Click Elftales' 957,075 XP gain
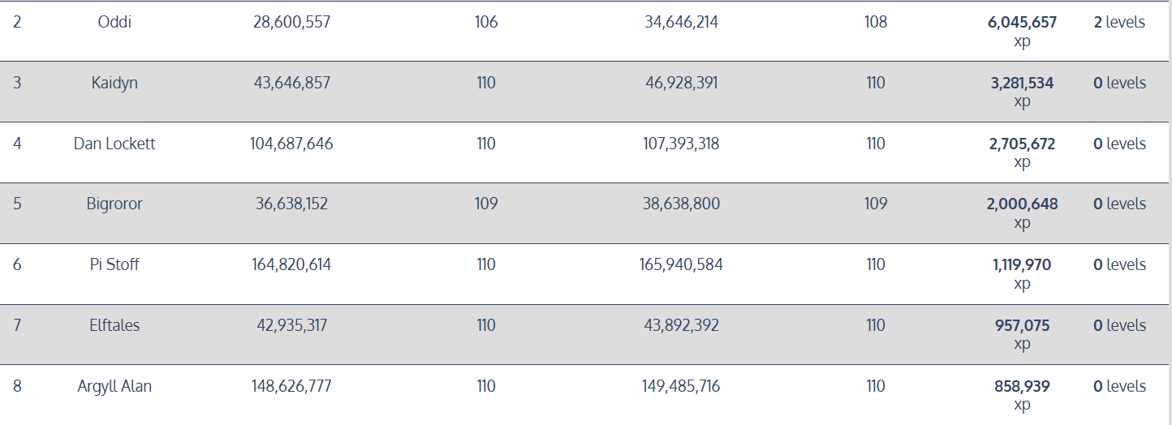 [x=1022, y=325]
